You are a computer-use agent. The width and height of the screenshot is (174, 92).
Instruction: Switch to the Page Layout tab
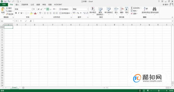[x=25, y=5]
